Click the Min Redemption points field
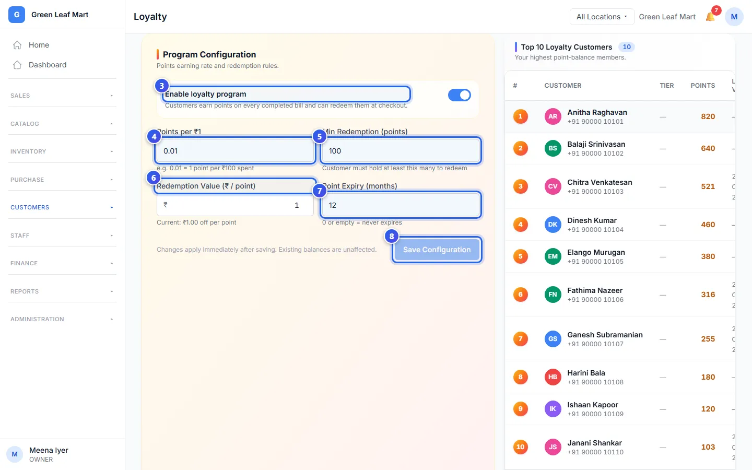This screenshot has width=752, height=470. click(x=401, y=151)
